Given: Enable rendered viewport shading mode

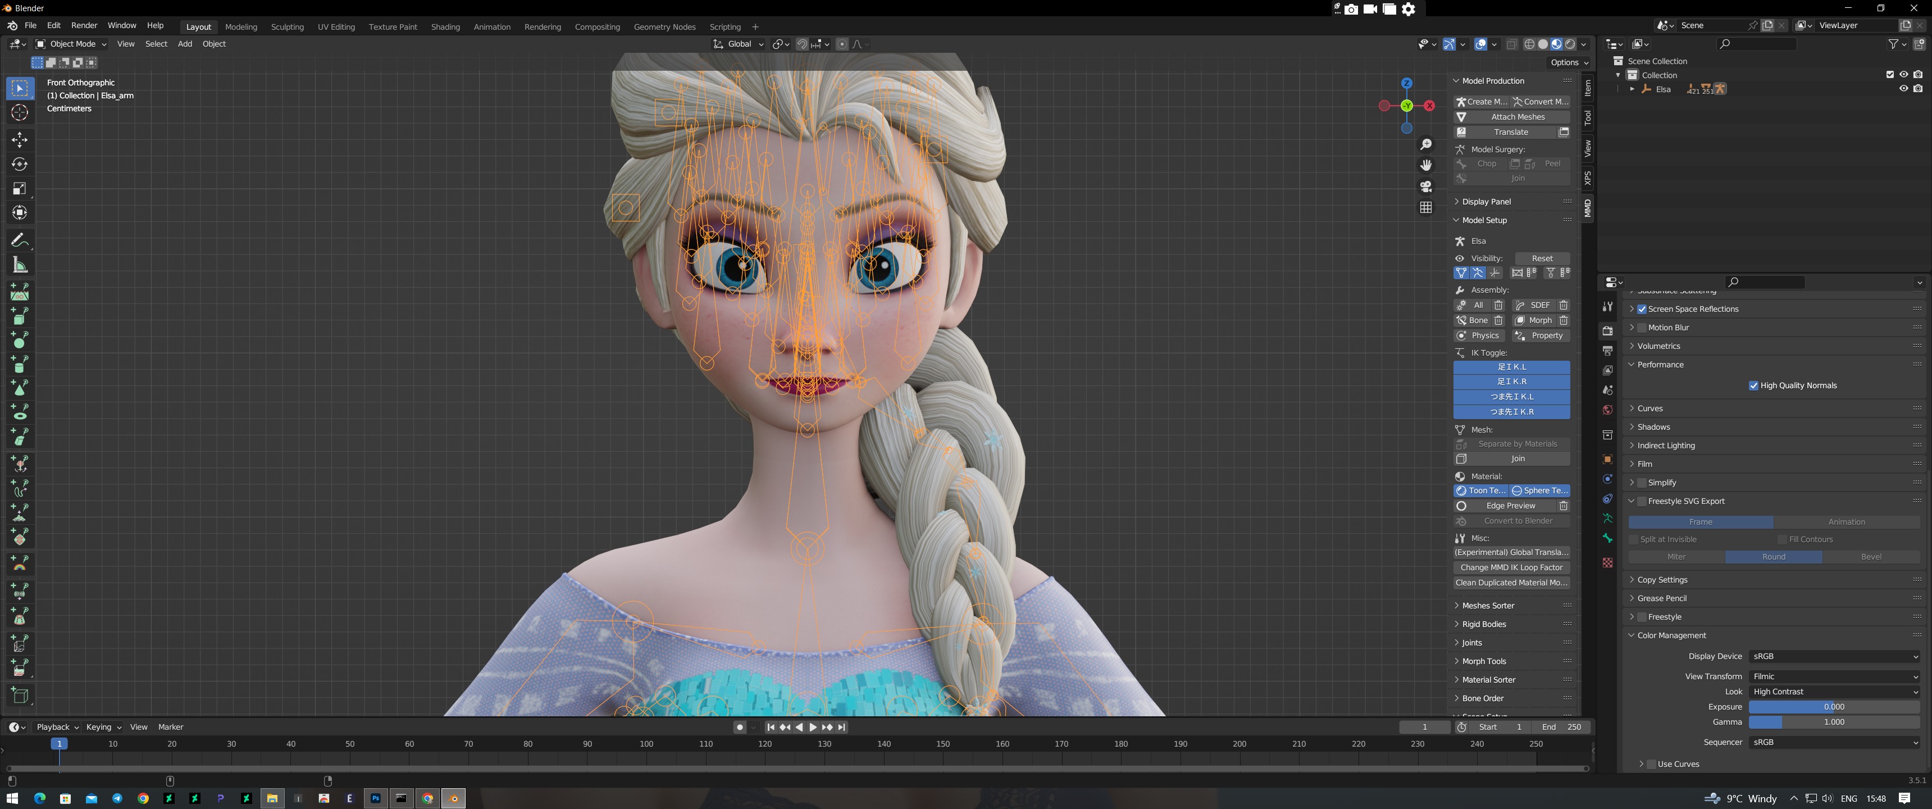Looking at the screenshot, I should coord(1570,44).
